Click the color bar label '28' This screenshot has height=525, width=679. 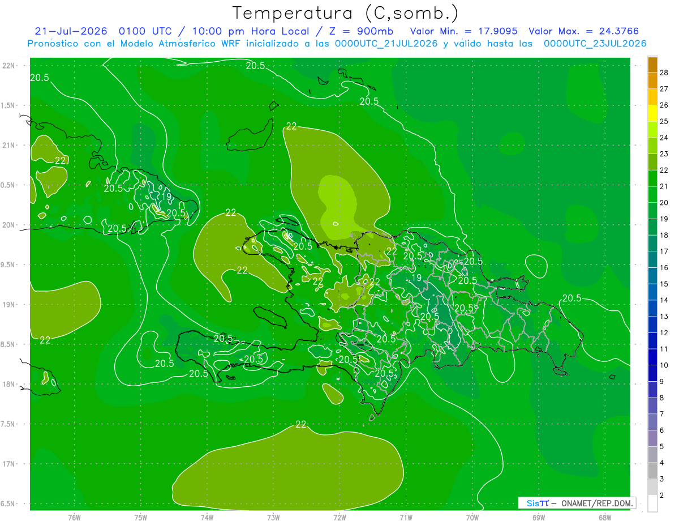tap(664, 72)
